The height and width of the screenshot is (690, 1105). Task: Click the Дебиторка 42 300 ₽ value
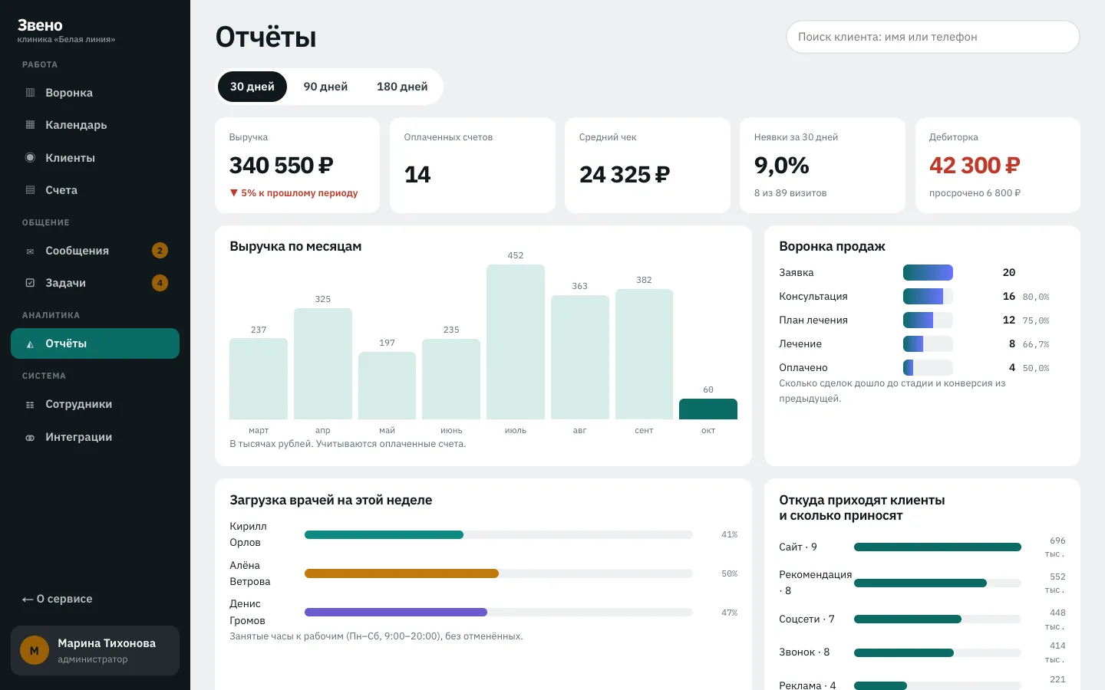[975, 166]
